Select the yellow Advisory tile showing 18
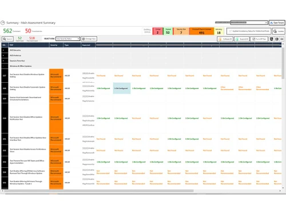This screenshot has width=286, height=214. click(219, 31)
